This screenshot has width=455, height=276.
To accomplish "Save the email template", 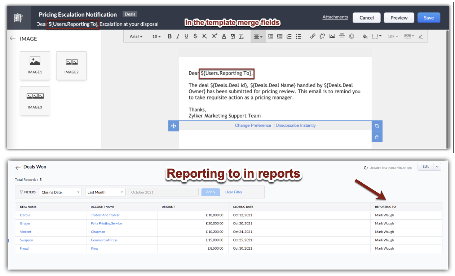I will (429, 18).
